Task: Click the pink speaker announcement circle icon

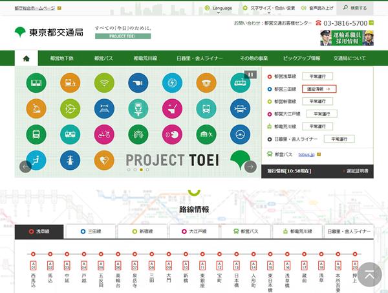Action: click(x=172, y=134)
